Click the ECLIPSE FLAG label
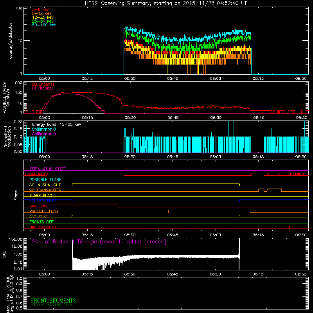 43,201
